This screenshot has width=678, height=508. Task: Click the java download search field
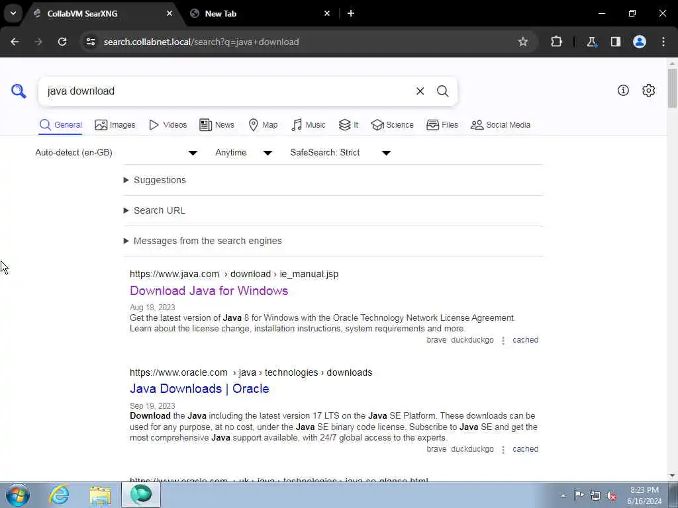coord(227,91)
